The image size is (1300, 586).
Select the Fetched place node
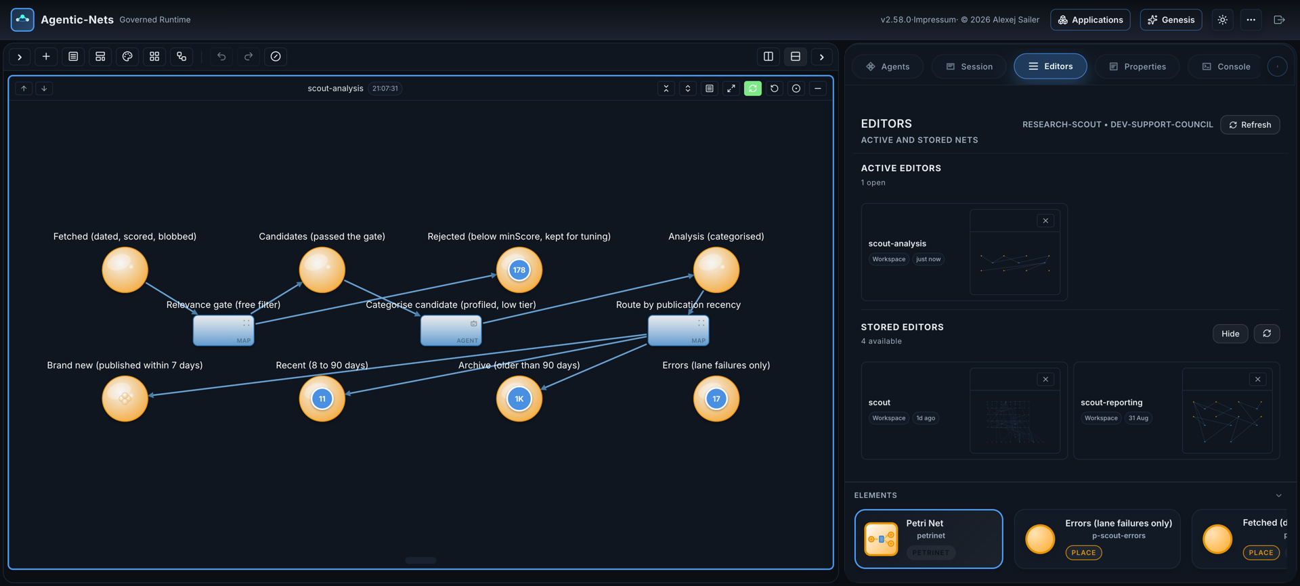point(125,270)
